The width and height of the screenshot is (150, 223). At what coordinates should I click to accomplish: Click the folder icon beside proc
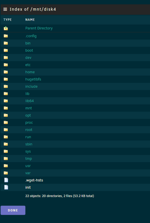[6, 123]
